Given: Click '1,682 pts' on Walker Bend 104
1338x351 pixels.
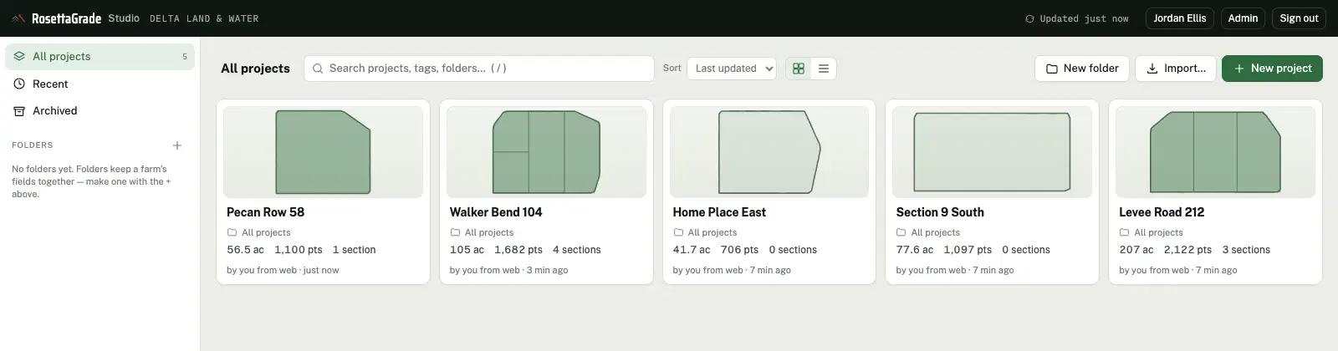Looking at the screenshot, I should click(518, 250).
